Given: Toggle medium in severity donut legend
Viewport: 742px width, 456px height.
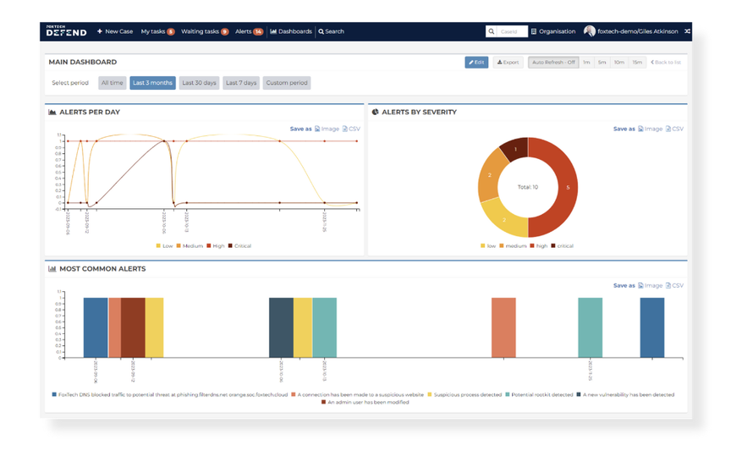Looking at the screenshot, I should [513, 246].
